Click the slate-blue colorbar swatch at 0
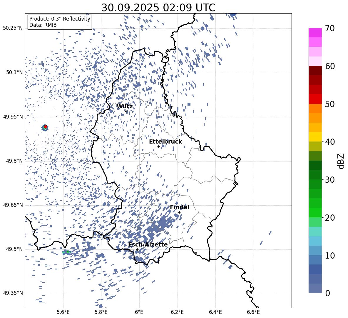 (x=315, y=288)
